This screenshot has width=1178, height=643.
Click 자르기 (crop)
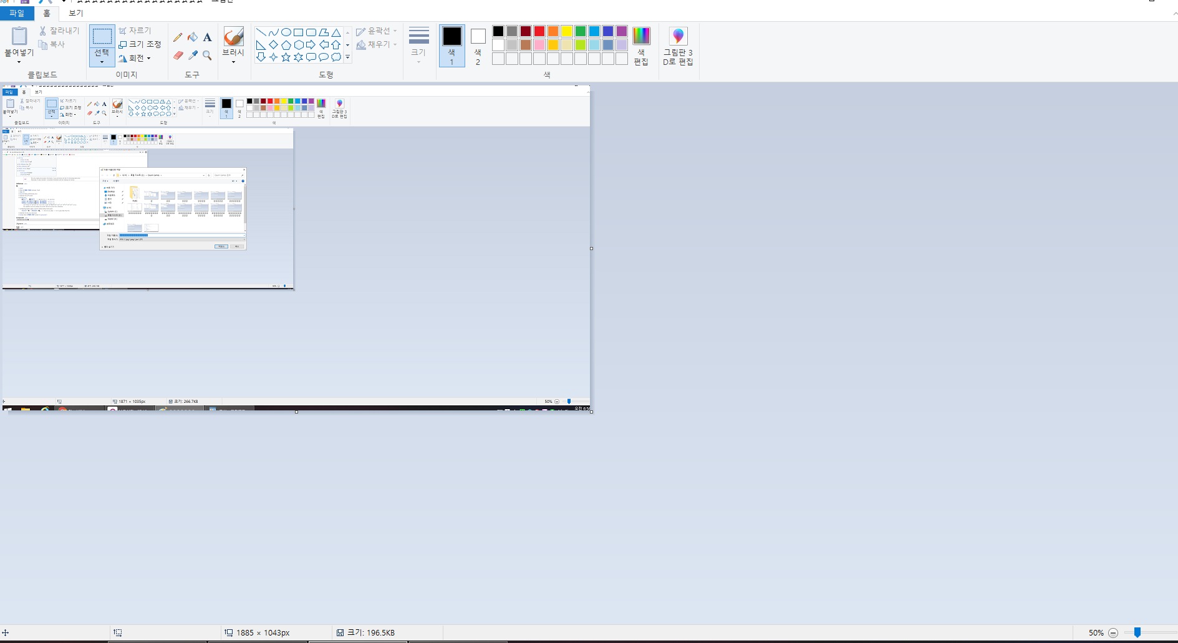click(x=135, y=31)
